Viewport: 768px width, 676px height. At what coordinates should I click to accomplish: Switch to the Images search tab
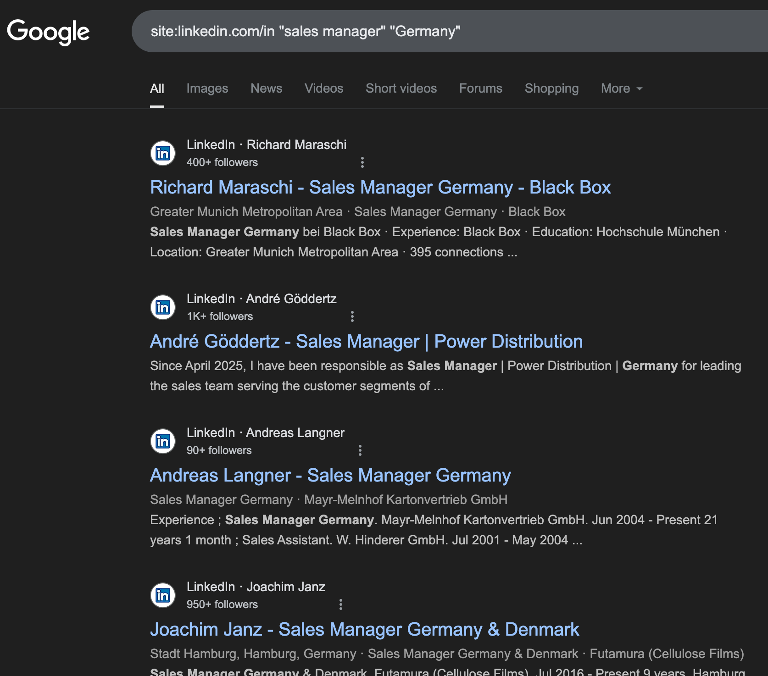coord(207,88)
